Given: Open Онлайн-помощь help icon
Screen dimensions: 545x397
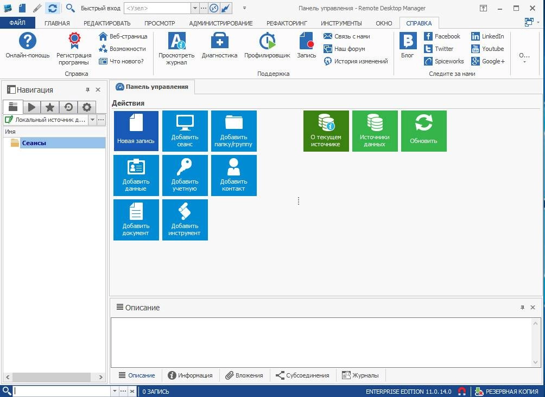Looking at the screenshot, I should pos(28,45).
